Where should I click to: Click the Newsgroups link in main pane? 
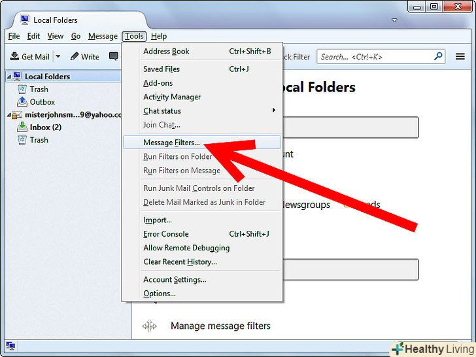(307, 205)
